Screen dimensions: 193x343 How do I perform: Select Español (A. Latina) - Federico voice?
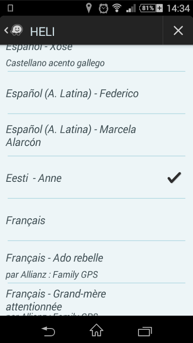(x=97, y=94)
